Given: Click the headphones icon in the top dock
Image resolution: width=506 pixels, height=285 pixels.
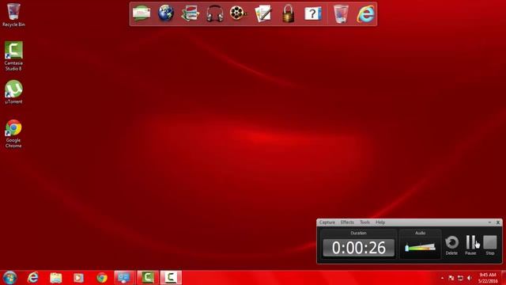Looking at the screenshot, I should click(x=215, y=13).
